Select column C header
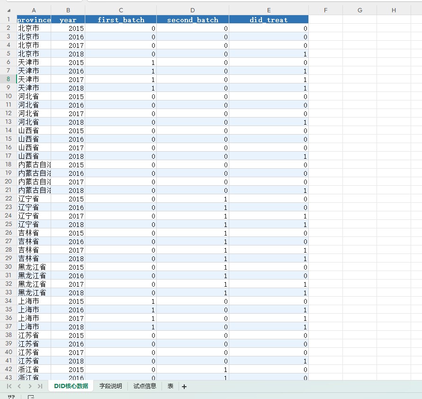The width and height of the screenshot is (422, 399). (121, 10)
